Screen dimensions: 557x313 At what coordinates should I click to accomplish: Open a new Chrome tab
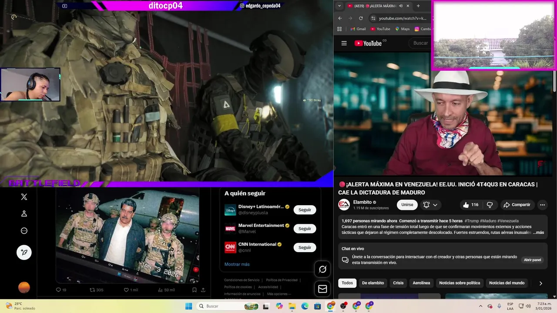[x=418, y=6]
